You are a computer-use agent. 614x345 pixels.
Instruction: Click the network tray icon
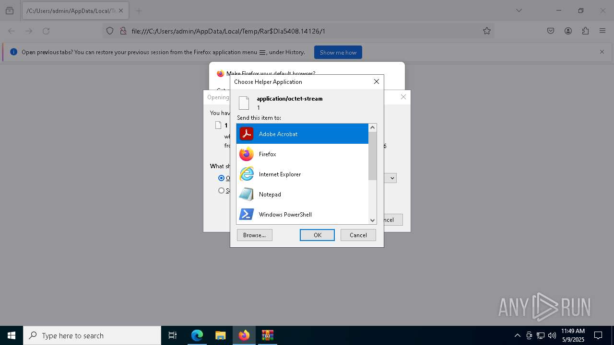541,335
